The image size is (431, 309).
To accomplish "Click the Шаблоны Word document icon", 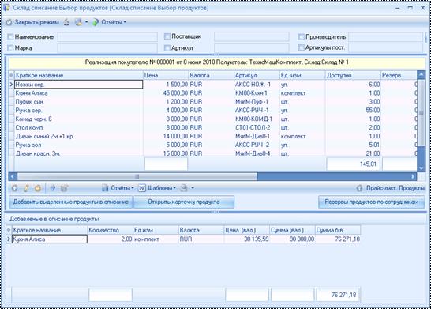I will [x=142, y=188].
